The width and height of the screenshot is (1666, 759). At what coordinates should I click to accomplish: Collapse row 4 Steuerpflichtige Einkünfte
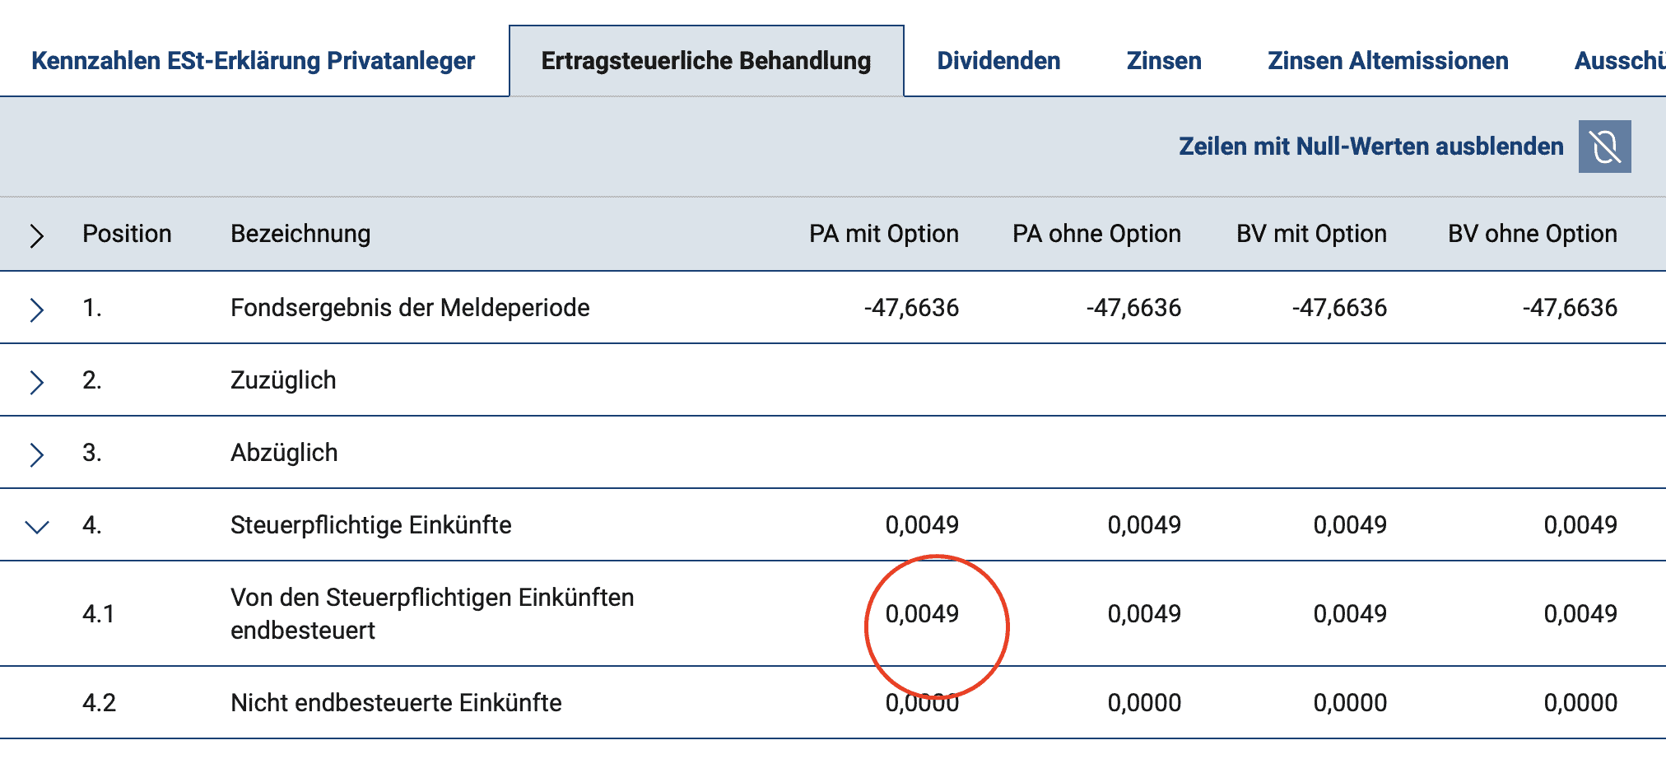pyautogui.click(x=37, y=527)
